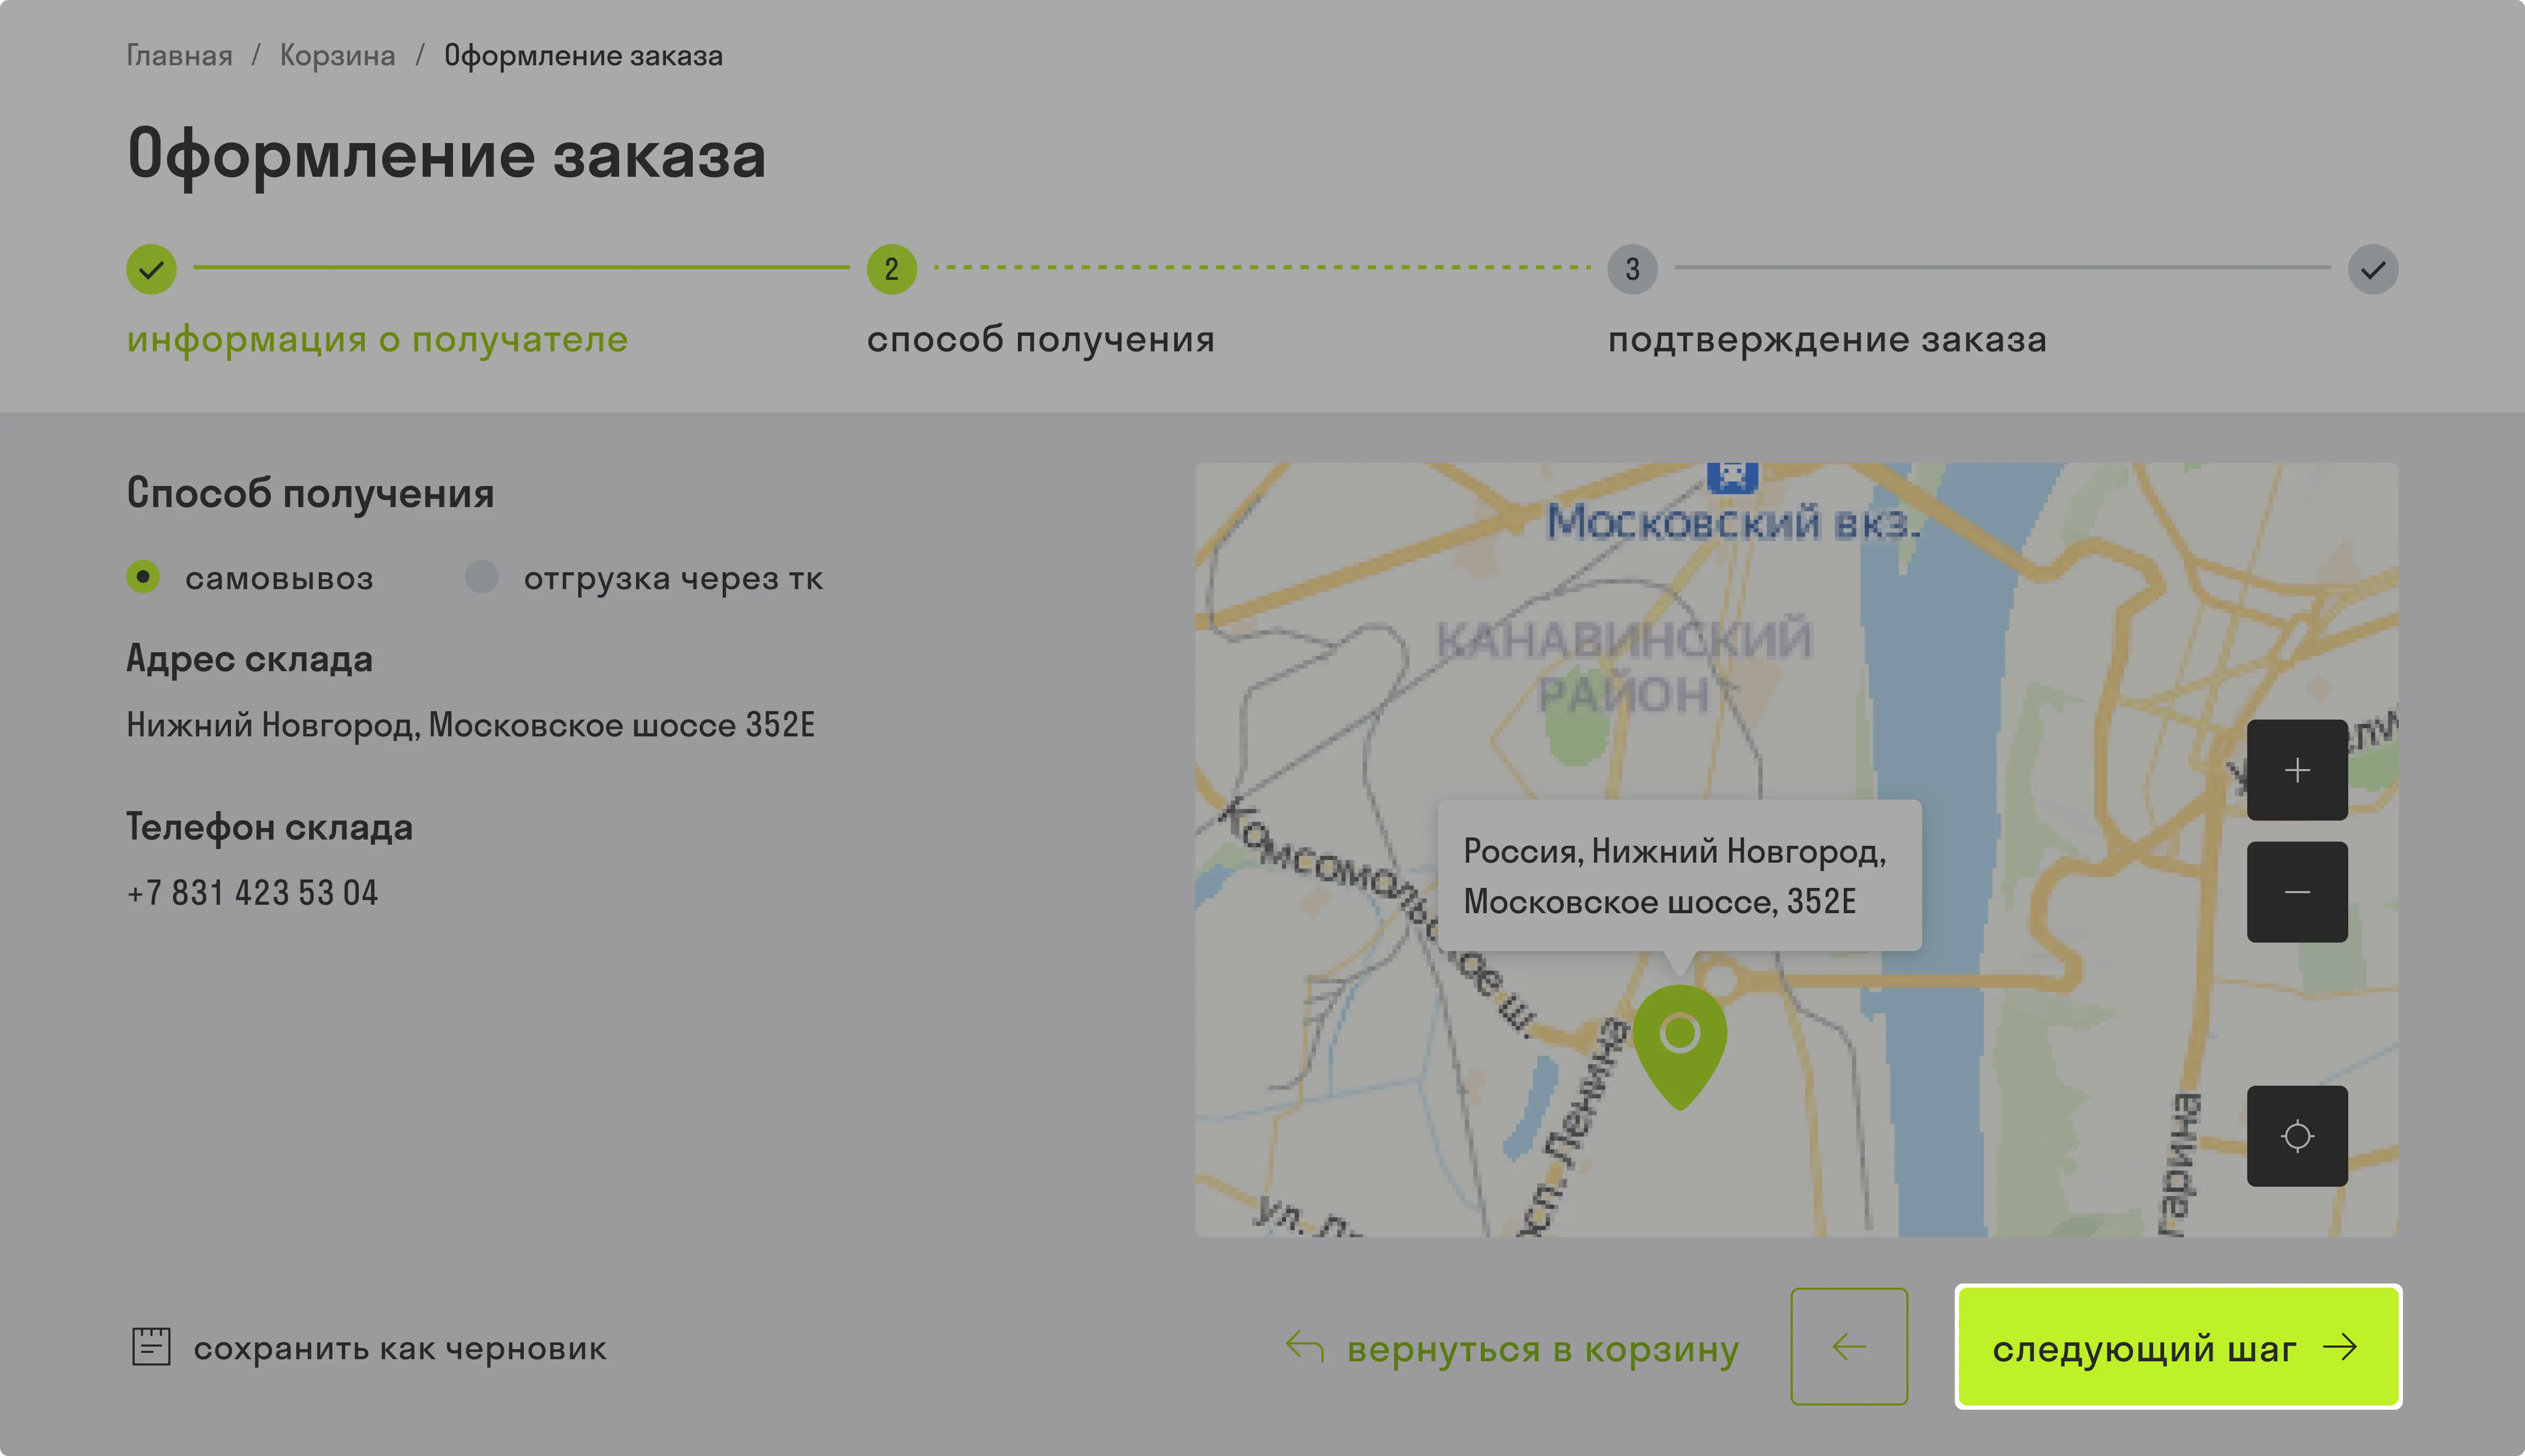2525x1456 pixels.
Task: Click the green warehouse map pin
Action: [x=1680, y=1047]
